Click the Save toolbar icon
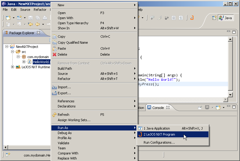This screenshot has height=161, width=240. click(30, 18)
